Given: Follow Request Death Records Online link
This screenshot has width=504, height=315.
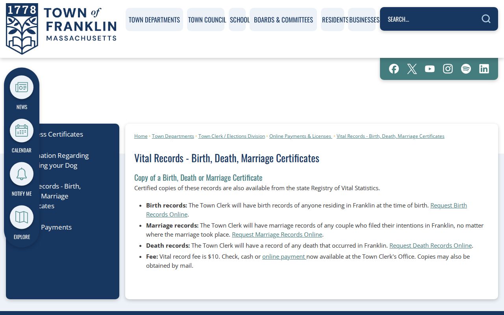Looking at the screenshot, I should pos(430,245).
